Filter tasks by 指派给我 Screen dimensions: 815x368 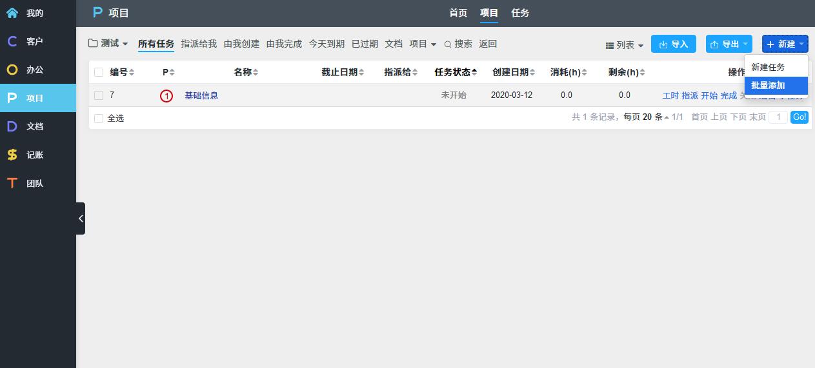point(199,44)
